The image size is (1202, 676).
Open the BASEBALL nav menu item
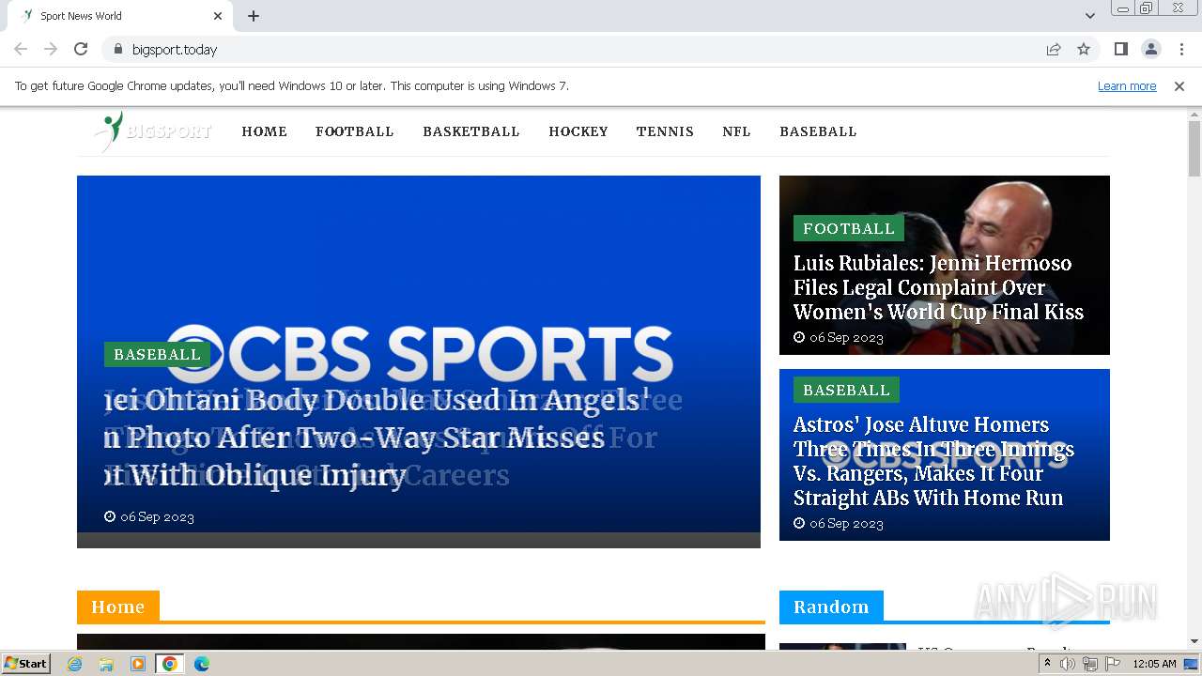click(x=818, y=131)
